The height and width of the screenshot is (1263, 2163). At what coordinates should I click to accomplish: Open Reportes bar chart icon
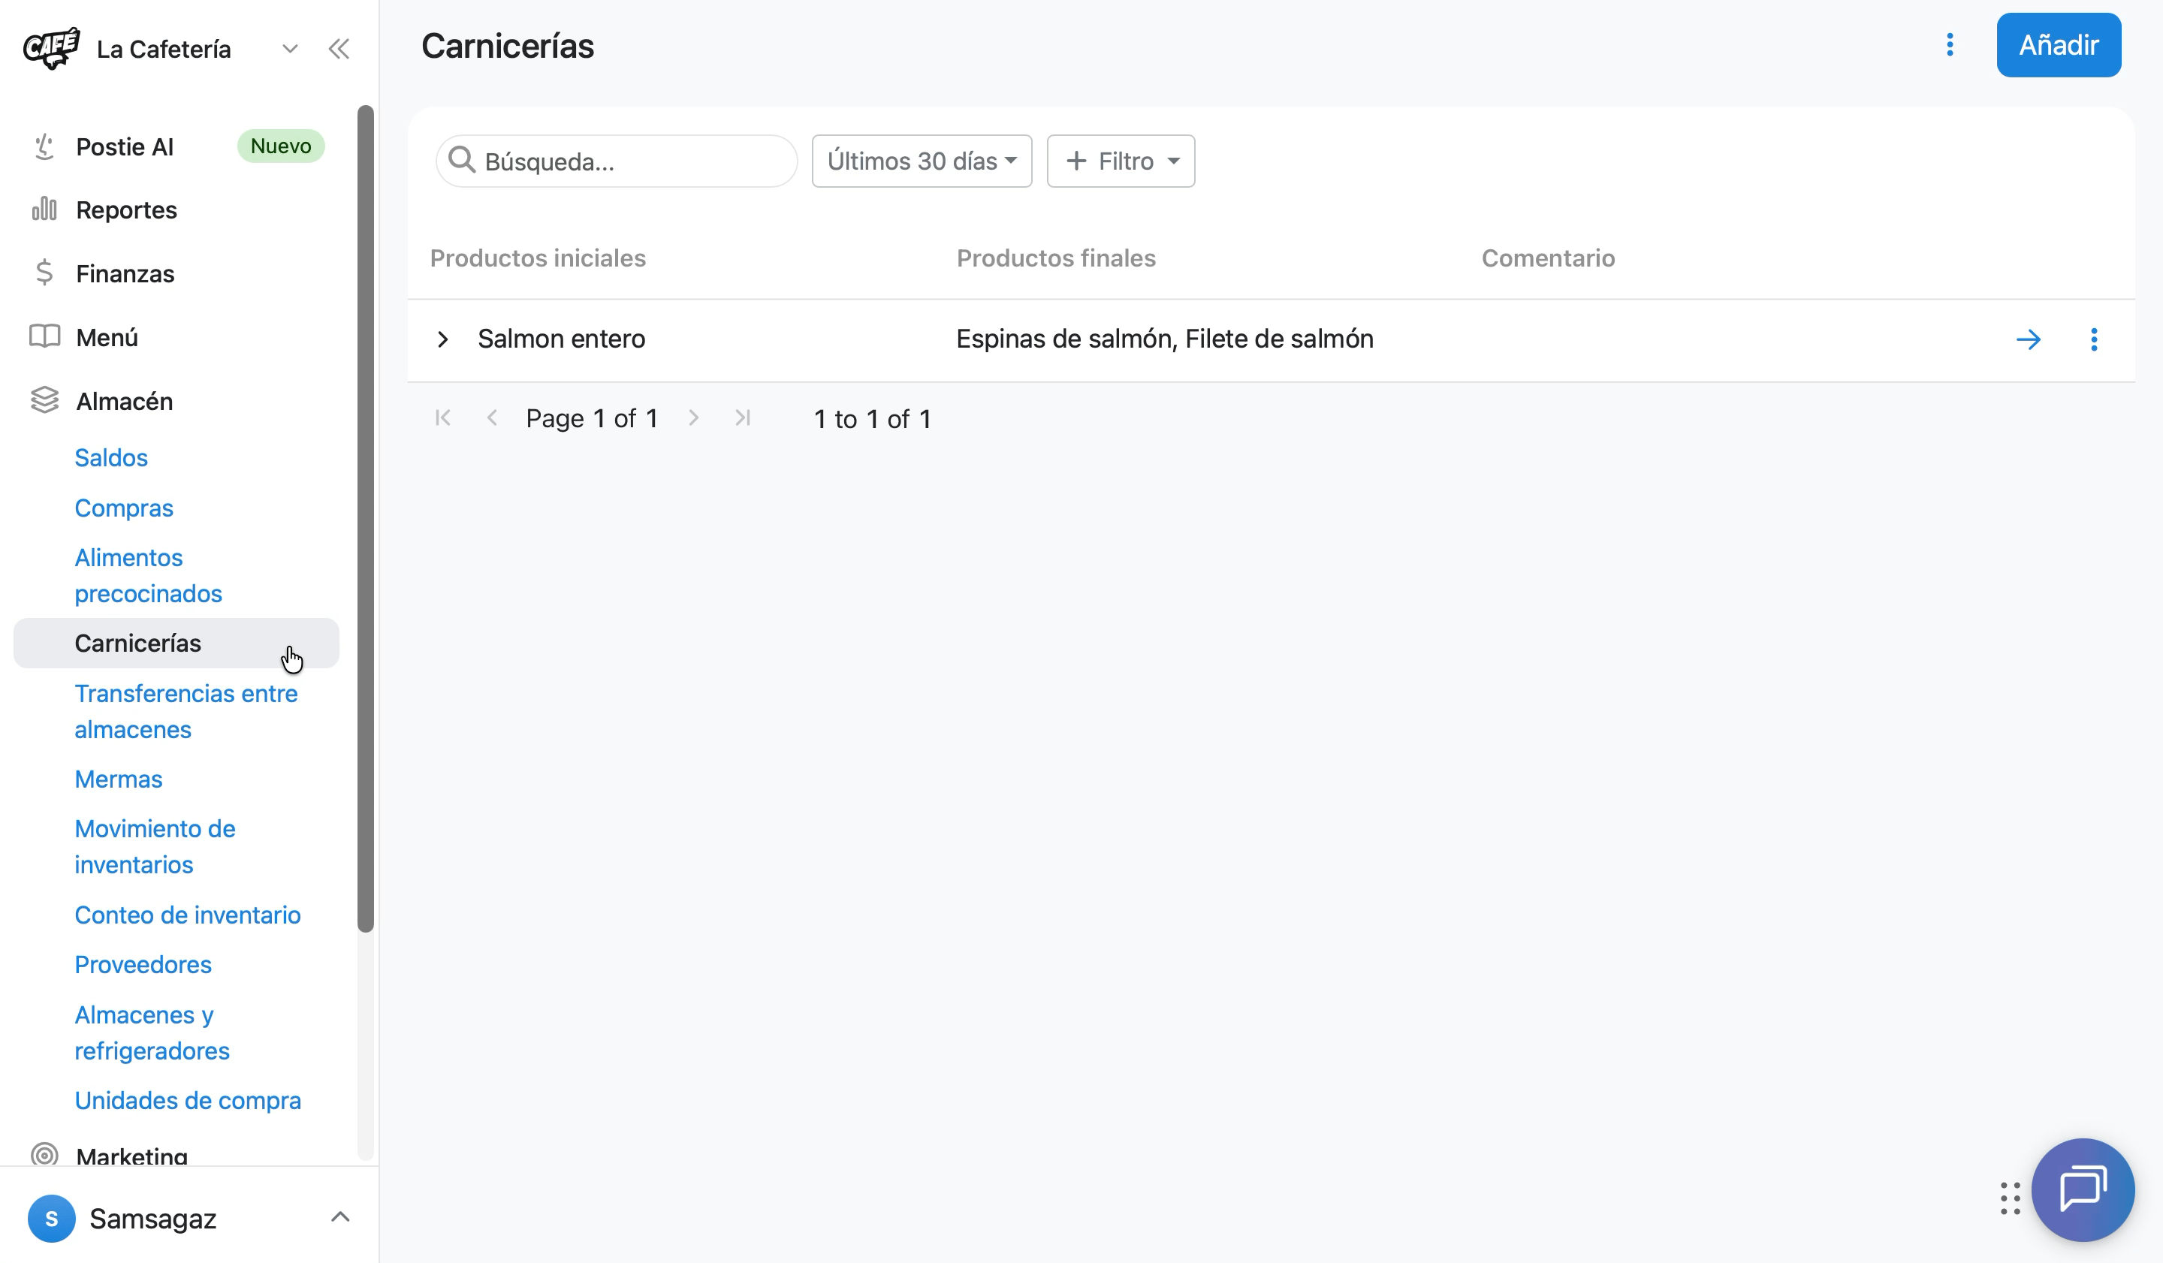(44, 209)
